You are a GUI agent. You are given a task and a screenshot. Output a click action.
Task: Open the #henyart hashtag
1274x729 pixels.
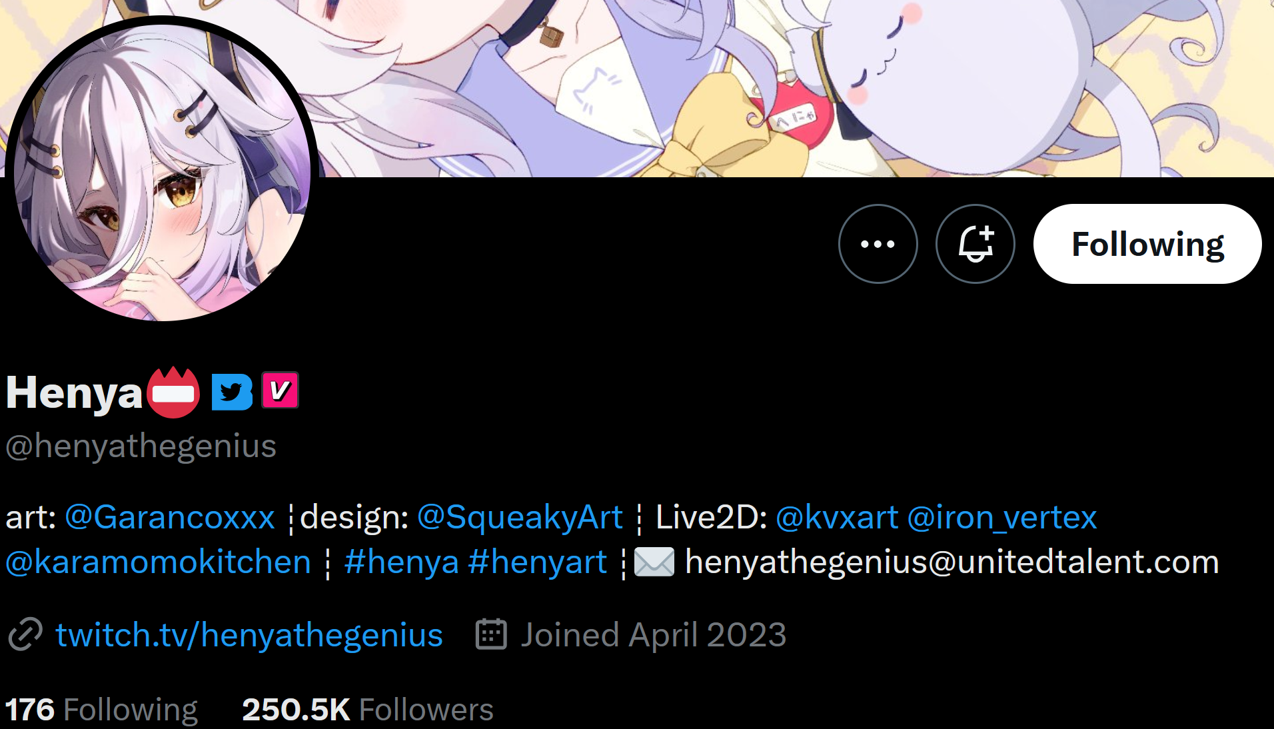(538, 562)
